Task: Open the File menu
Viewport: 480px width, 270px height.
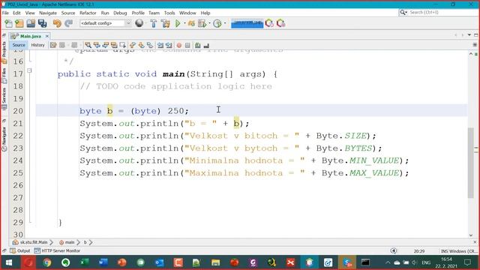Action: tap(5, 13)
